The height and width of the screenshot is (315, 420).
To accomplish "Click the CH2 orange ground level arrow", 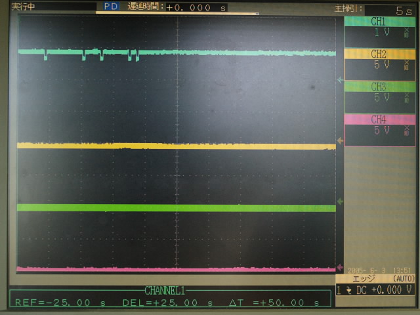I will point(339,140).
